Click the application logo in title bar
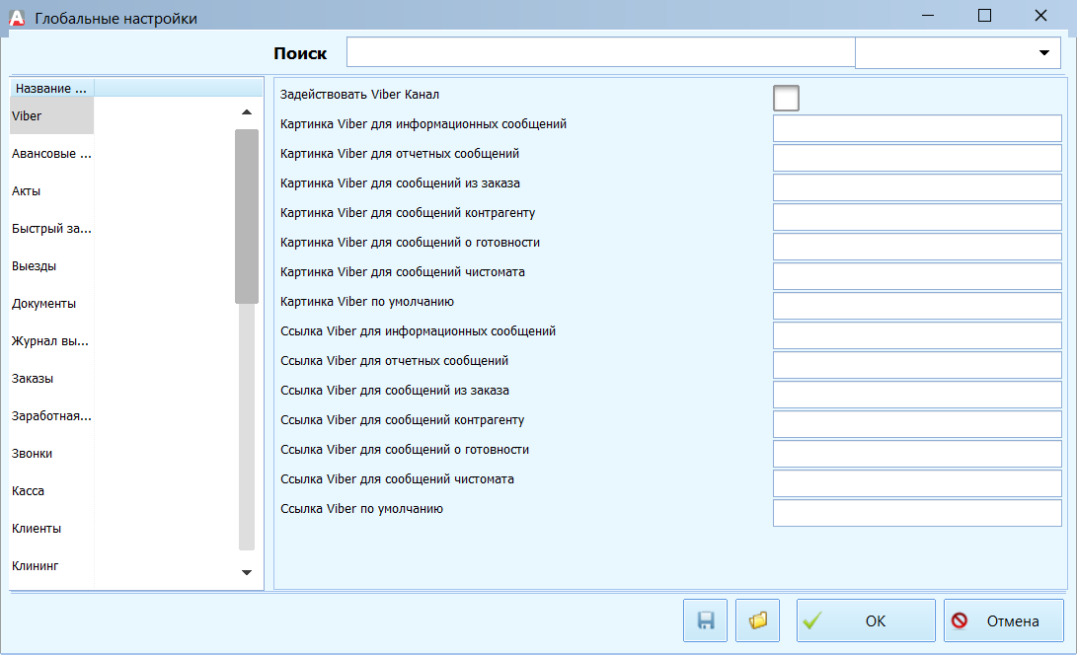Viewport: 1077px width, 655px height. (17, 18)
